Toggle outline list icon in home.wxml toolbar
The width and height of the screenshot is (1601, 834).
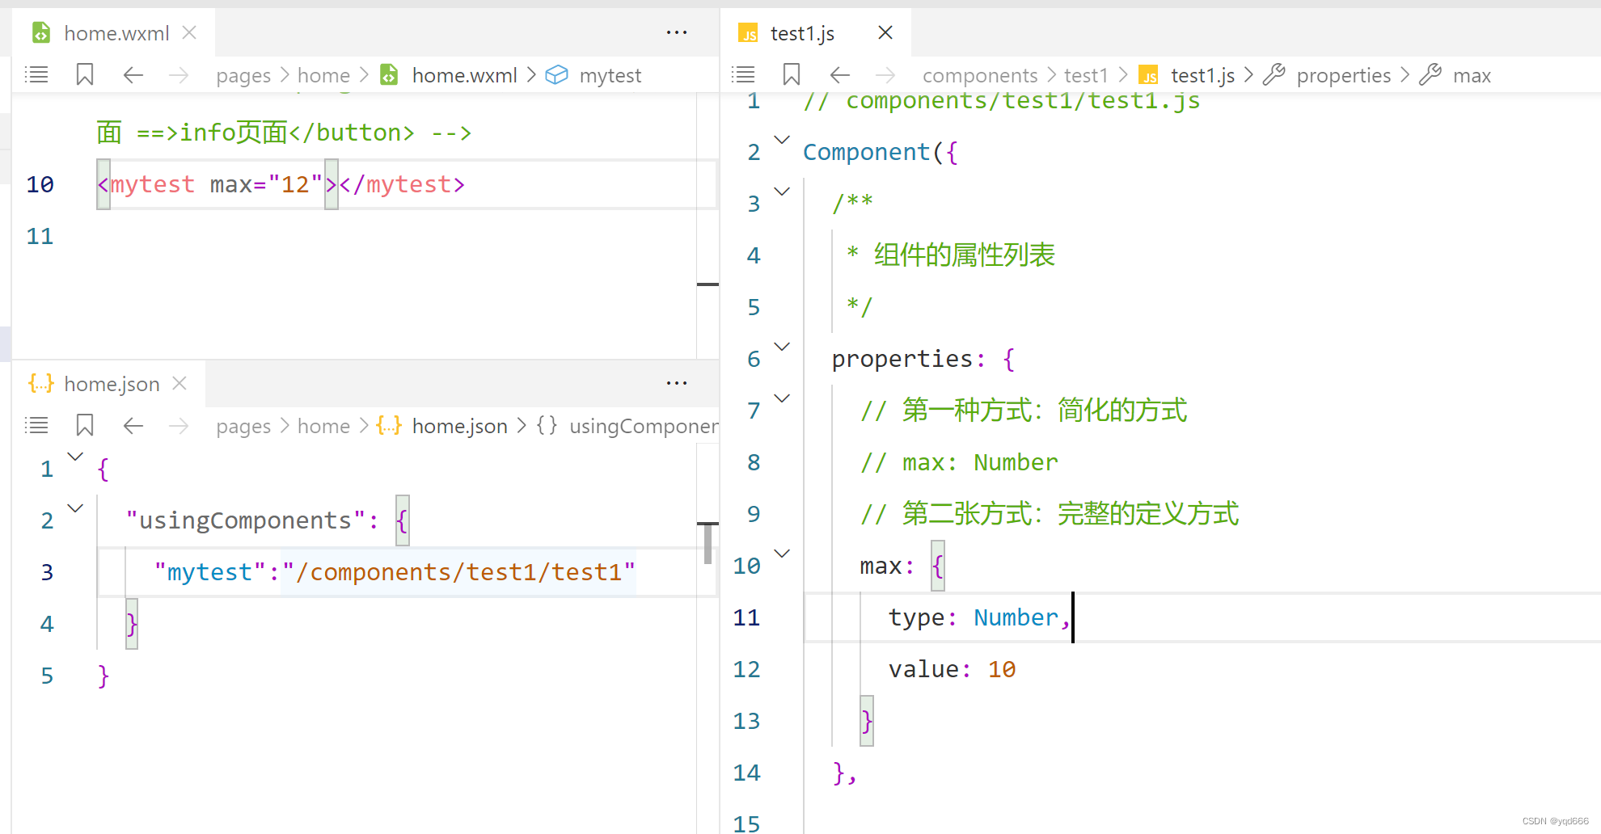[x=37, y=75]
